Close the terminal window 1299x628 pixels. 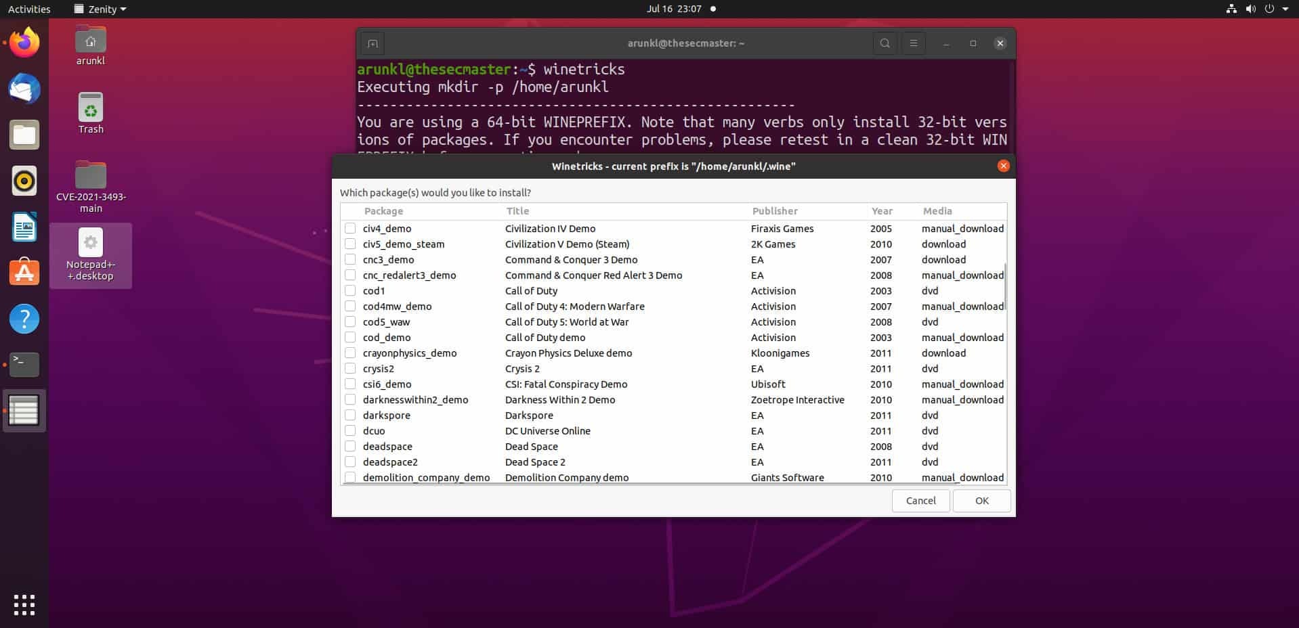pyautogui.click(x=1000, y=43)
